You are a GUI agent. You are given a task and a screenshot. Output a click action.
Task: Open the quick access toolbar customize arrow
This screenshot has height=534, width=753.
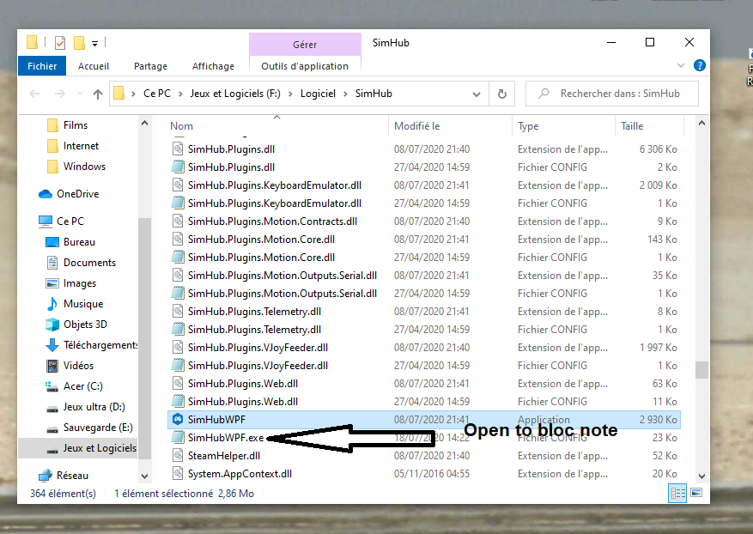pos(94,44)
